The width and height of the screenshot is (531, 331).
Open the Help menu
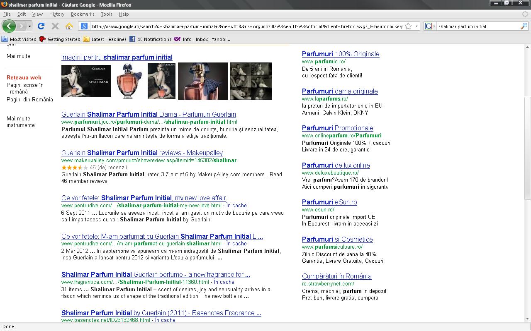[x=124, y=14]
